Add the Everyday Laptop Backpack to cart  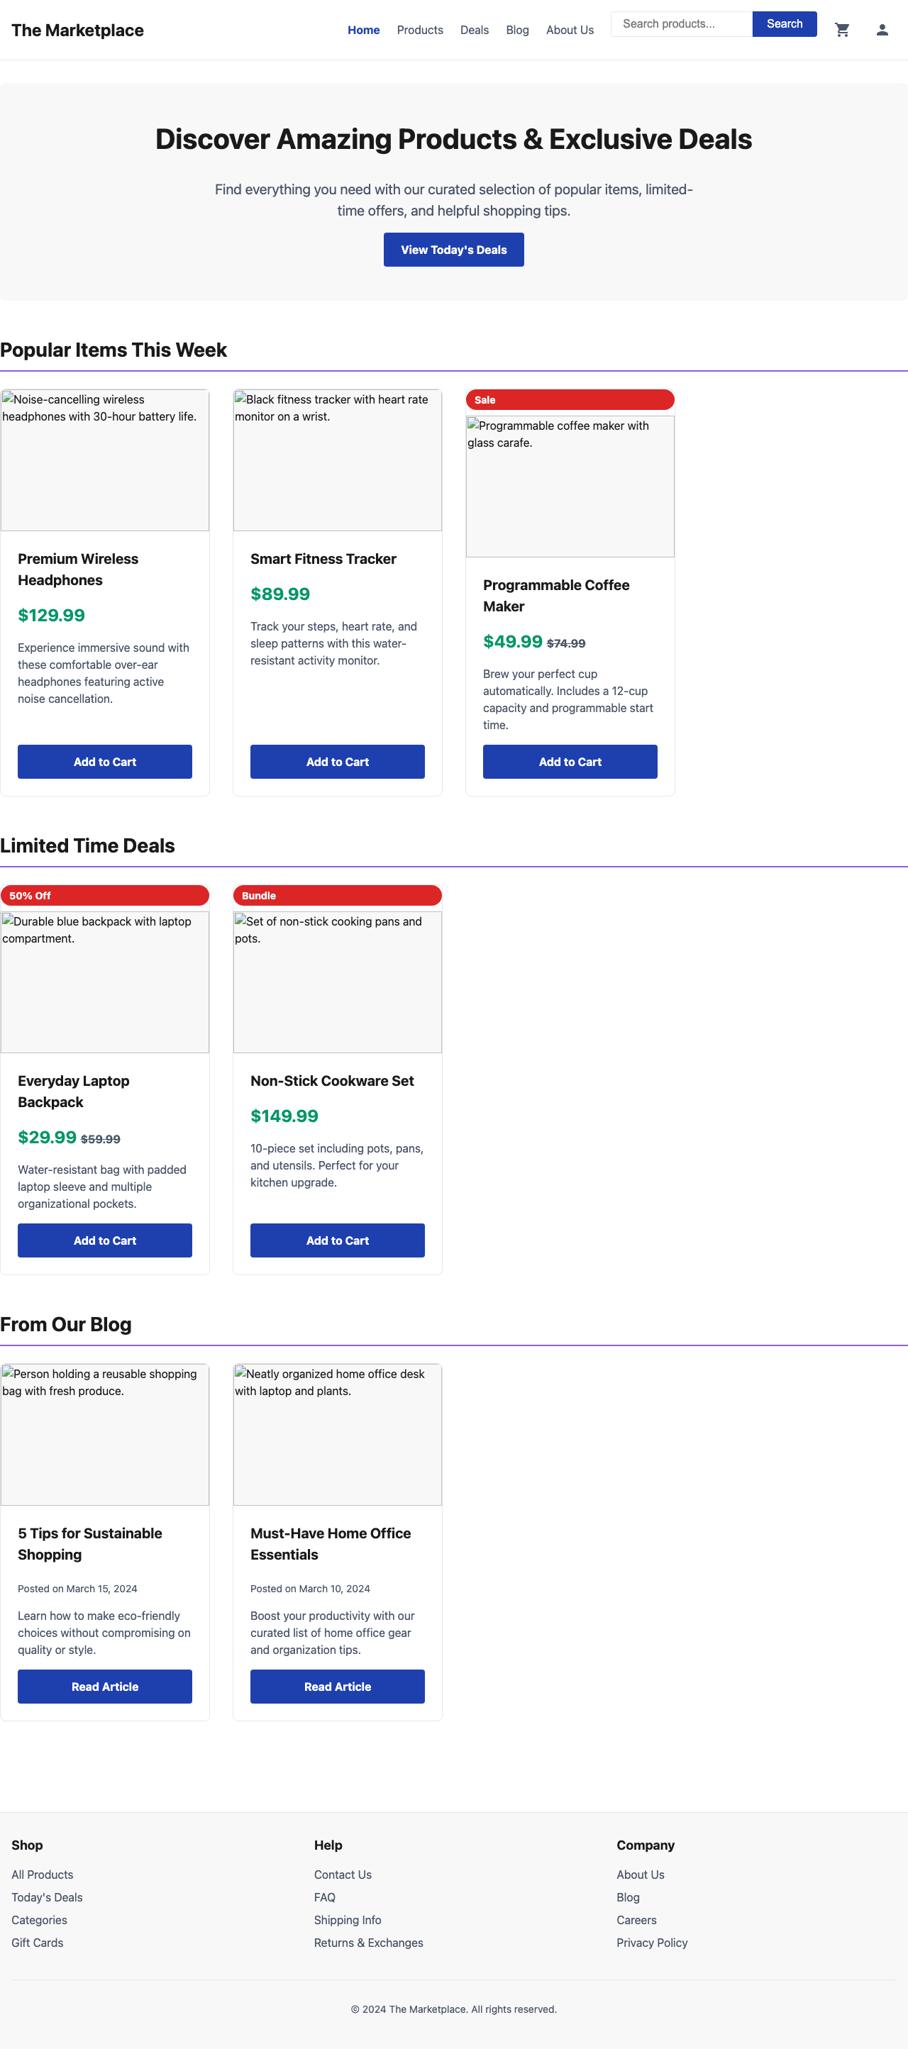104,1240
